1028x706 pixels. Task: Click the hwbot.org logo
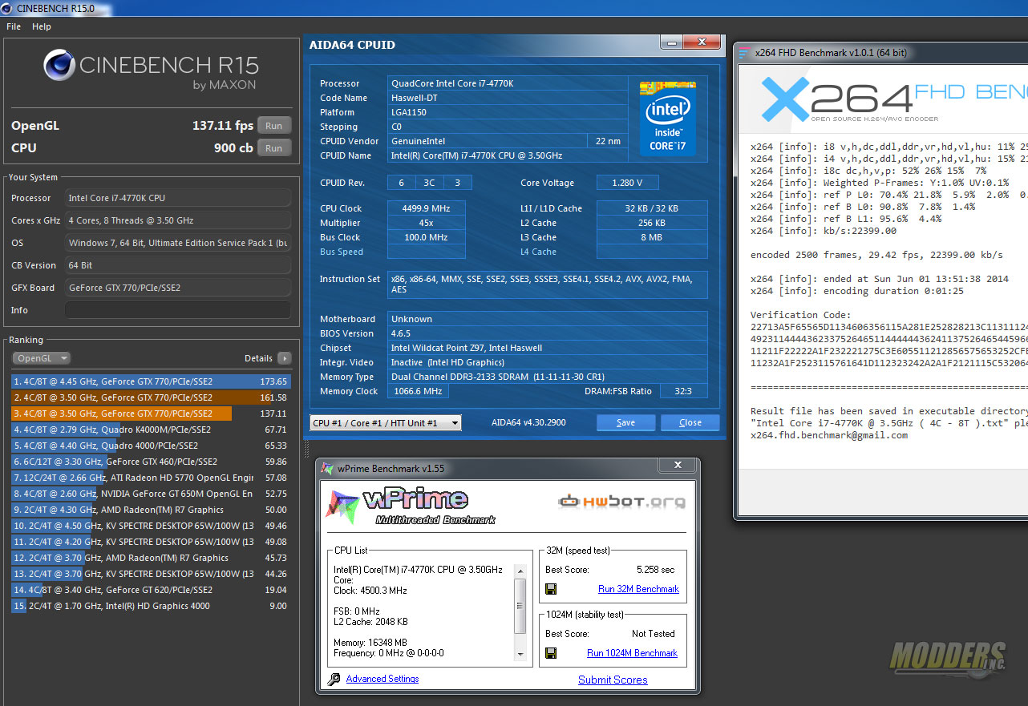622,502
